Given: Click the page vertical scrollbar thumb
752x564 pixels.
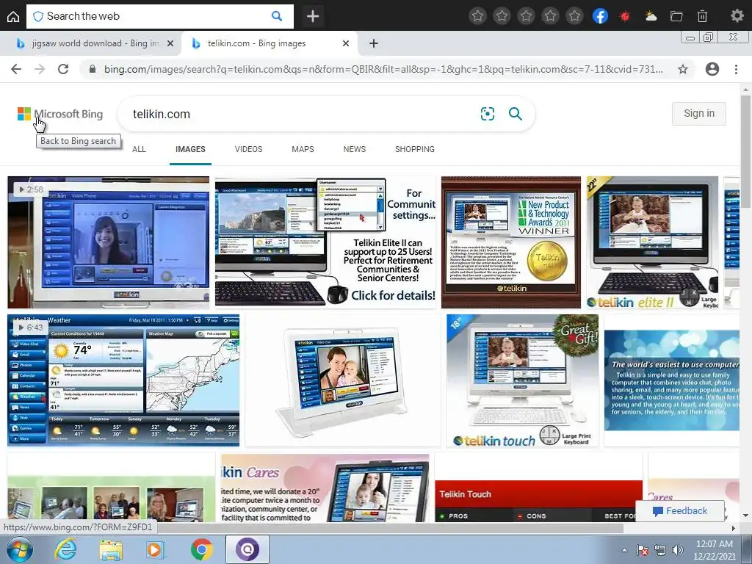Looking at the screenshot, I should tap(745, 151).
